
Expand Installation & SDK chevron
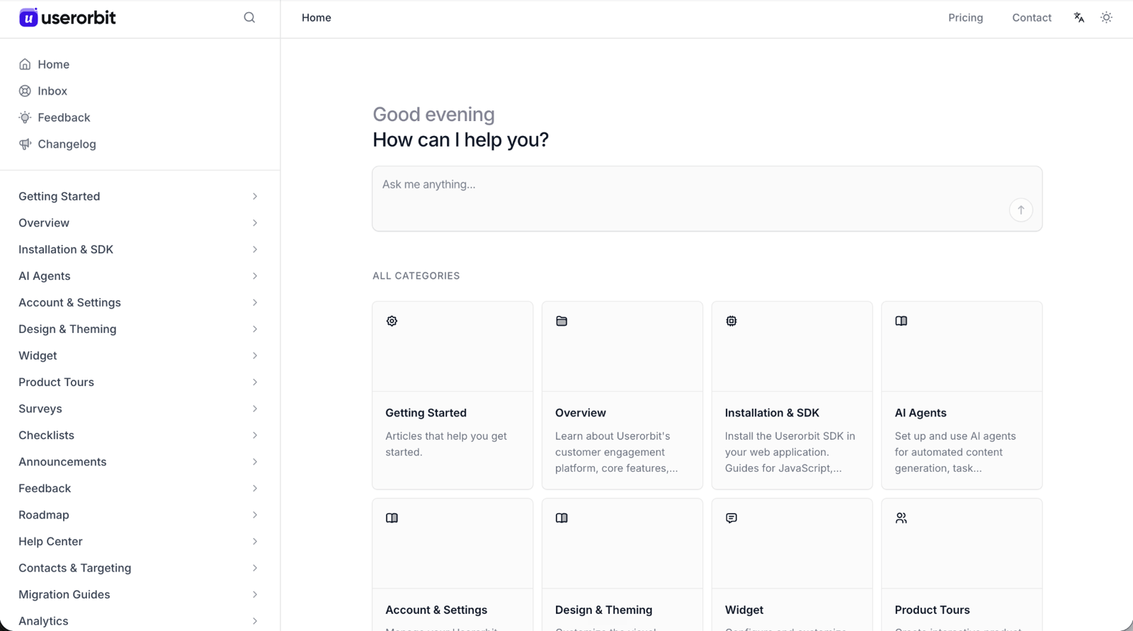point(255,249)
